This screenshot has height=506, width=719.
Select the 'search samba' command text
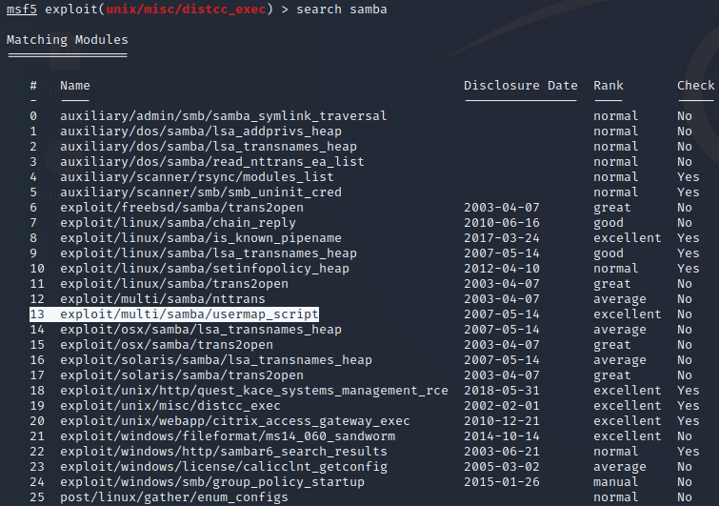(342, 10)
